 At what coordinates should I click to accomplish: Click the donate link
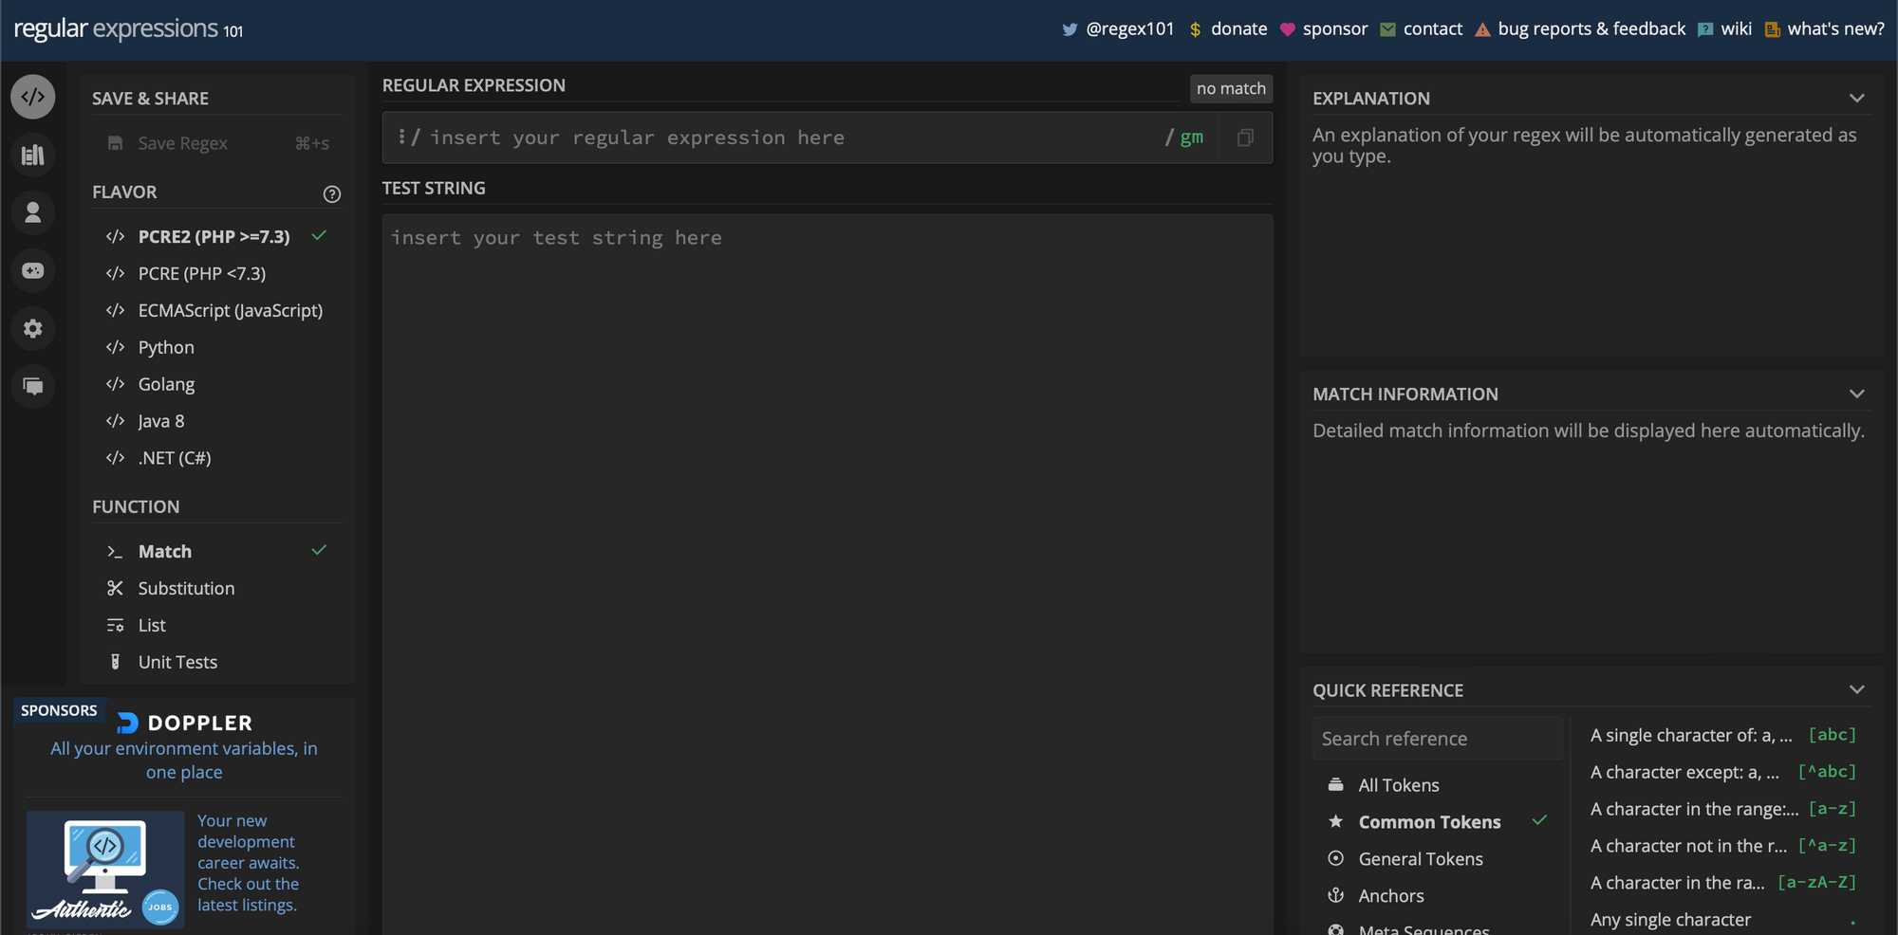(1238, 28)
